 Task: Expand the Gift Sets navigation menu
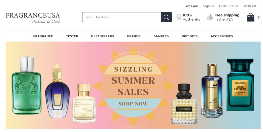click(x=190, y=36)
